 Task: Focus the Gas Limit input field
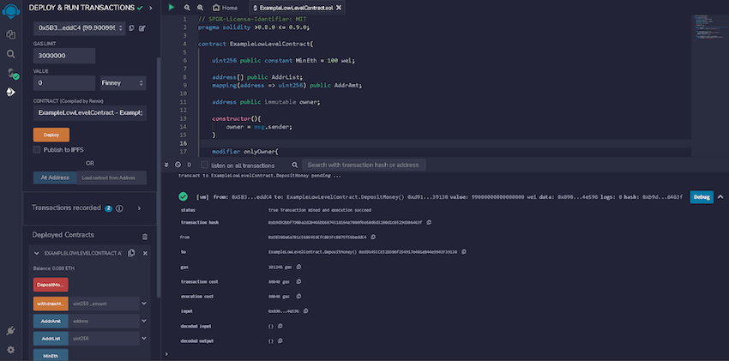click(x=64, y=56)
